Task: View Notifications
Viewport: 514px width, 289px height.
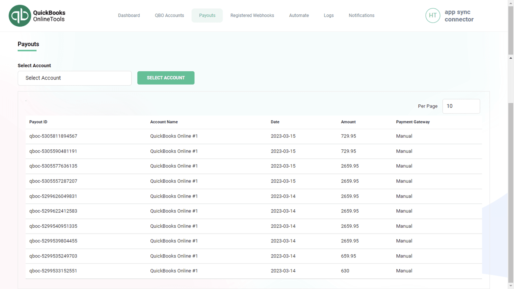Action: 361,15
